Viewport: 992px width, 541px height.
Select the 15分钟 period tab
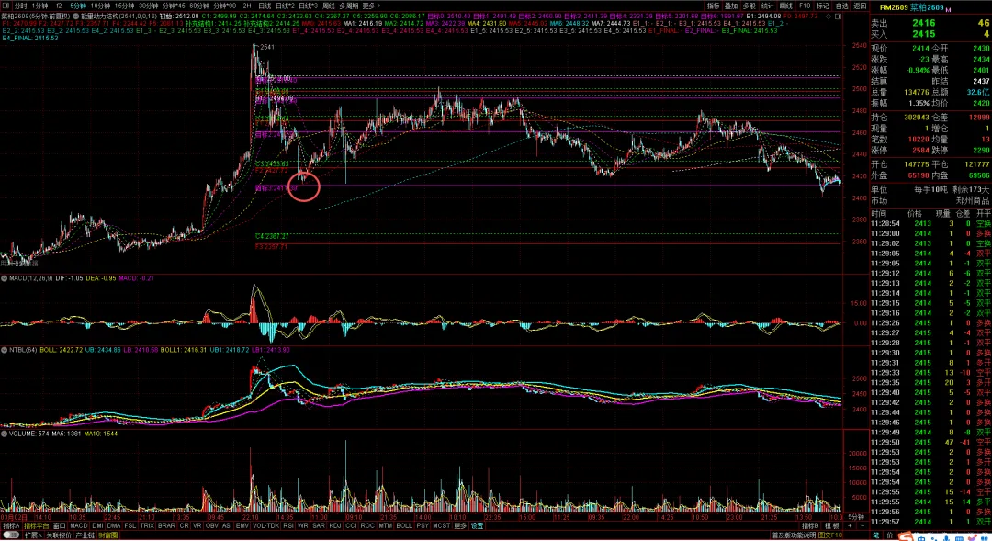124,6
